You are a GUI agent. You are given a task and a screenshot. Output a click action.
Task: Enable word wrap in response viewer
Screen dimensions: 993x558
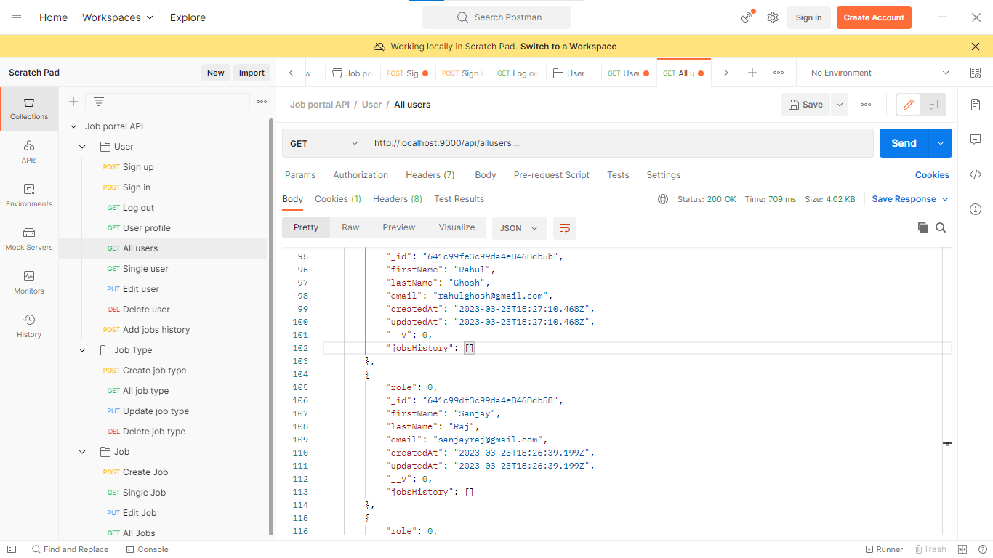pos(565,227)
